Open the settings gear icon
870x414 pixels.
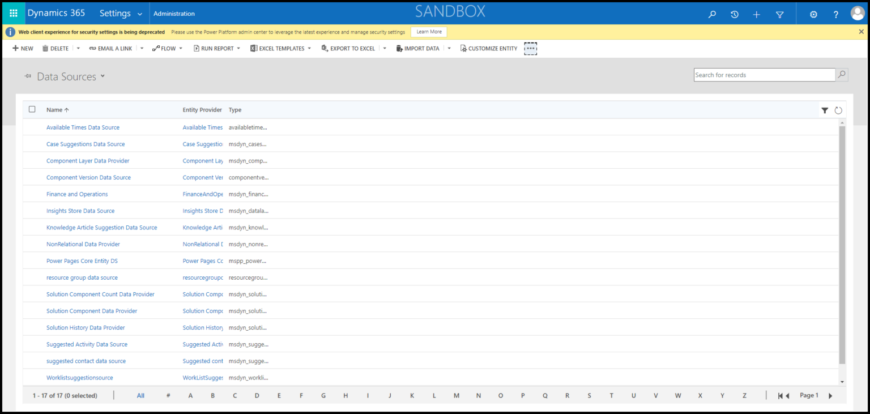coord(813,14)
